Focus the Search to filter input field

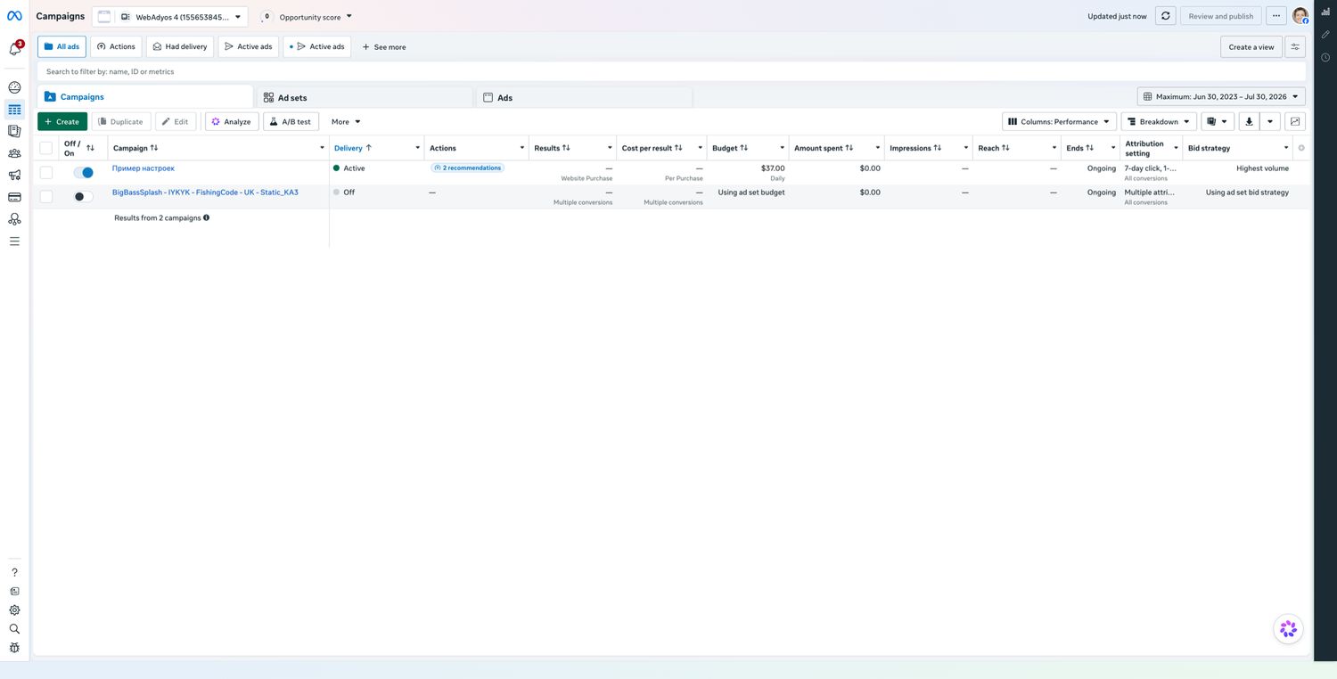tap(671, 71)
